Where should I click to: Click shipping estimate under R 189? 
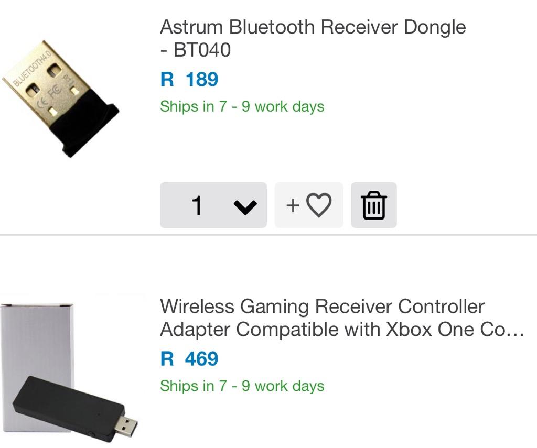pos(242,106)
